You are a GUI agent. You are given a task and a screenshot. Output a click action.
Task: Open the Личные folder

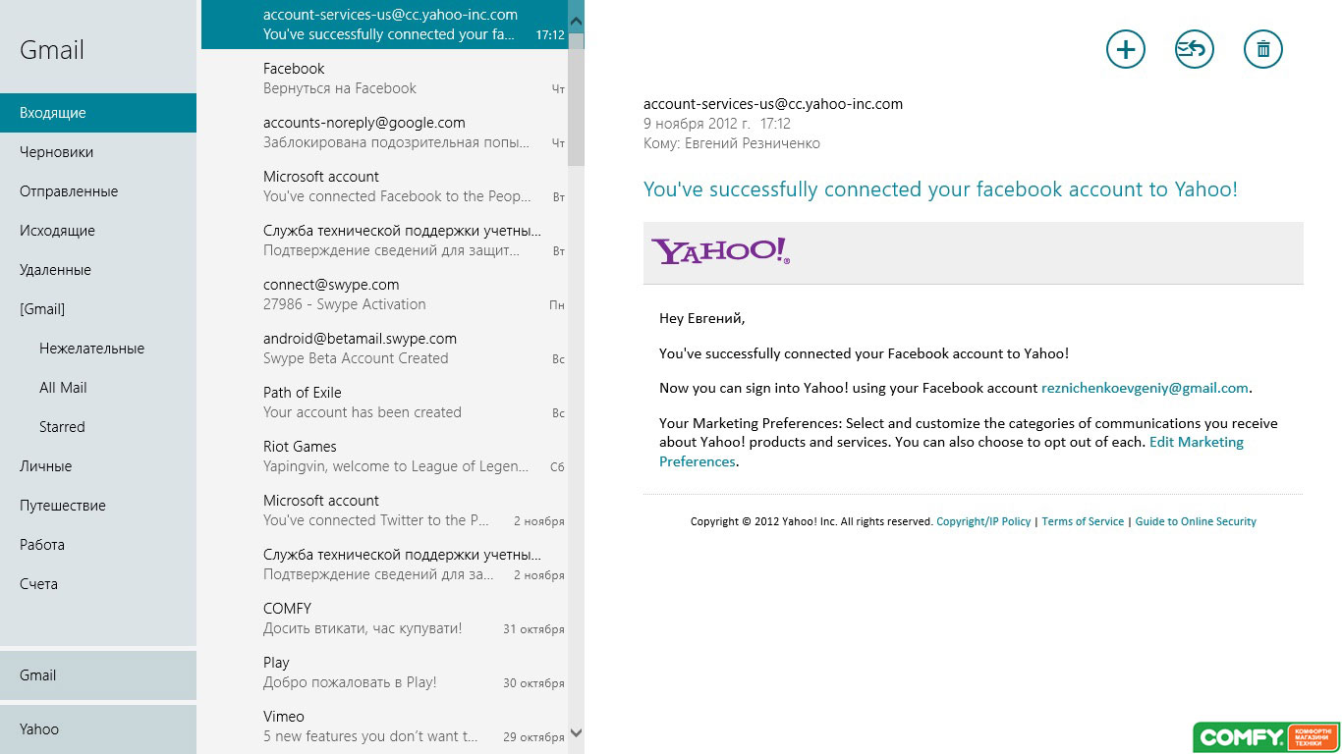[98, 466]
